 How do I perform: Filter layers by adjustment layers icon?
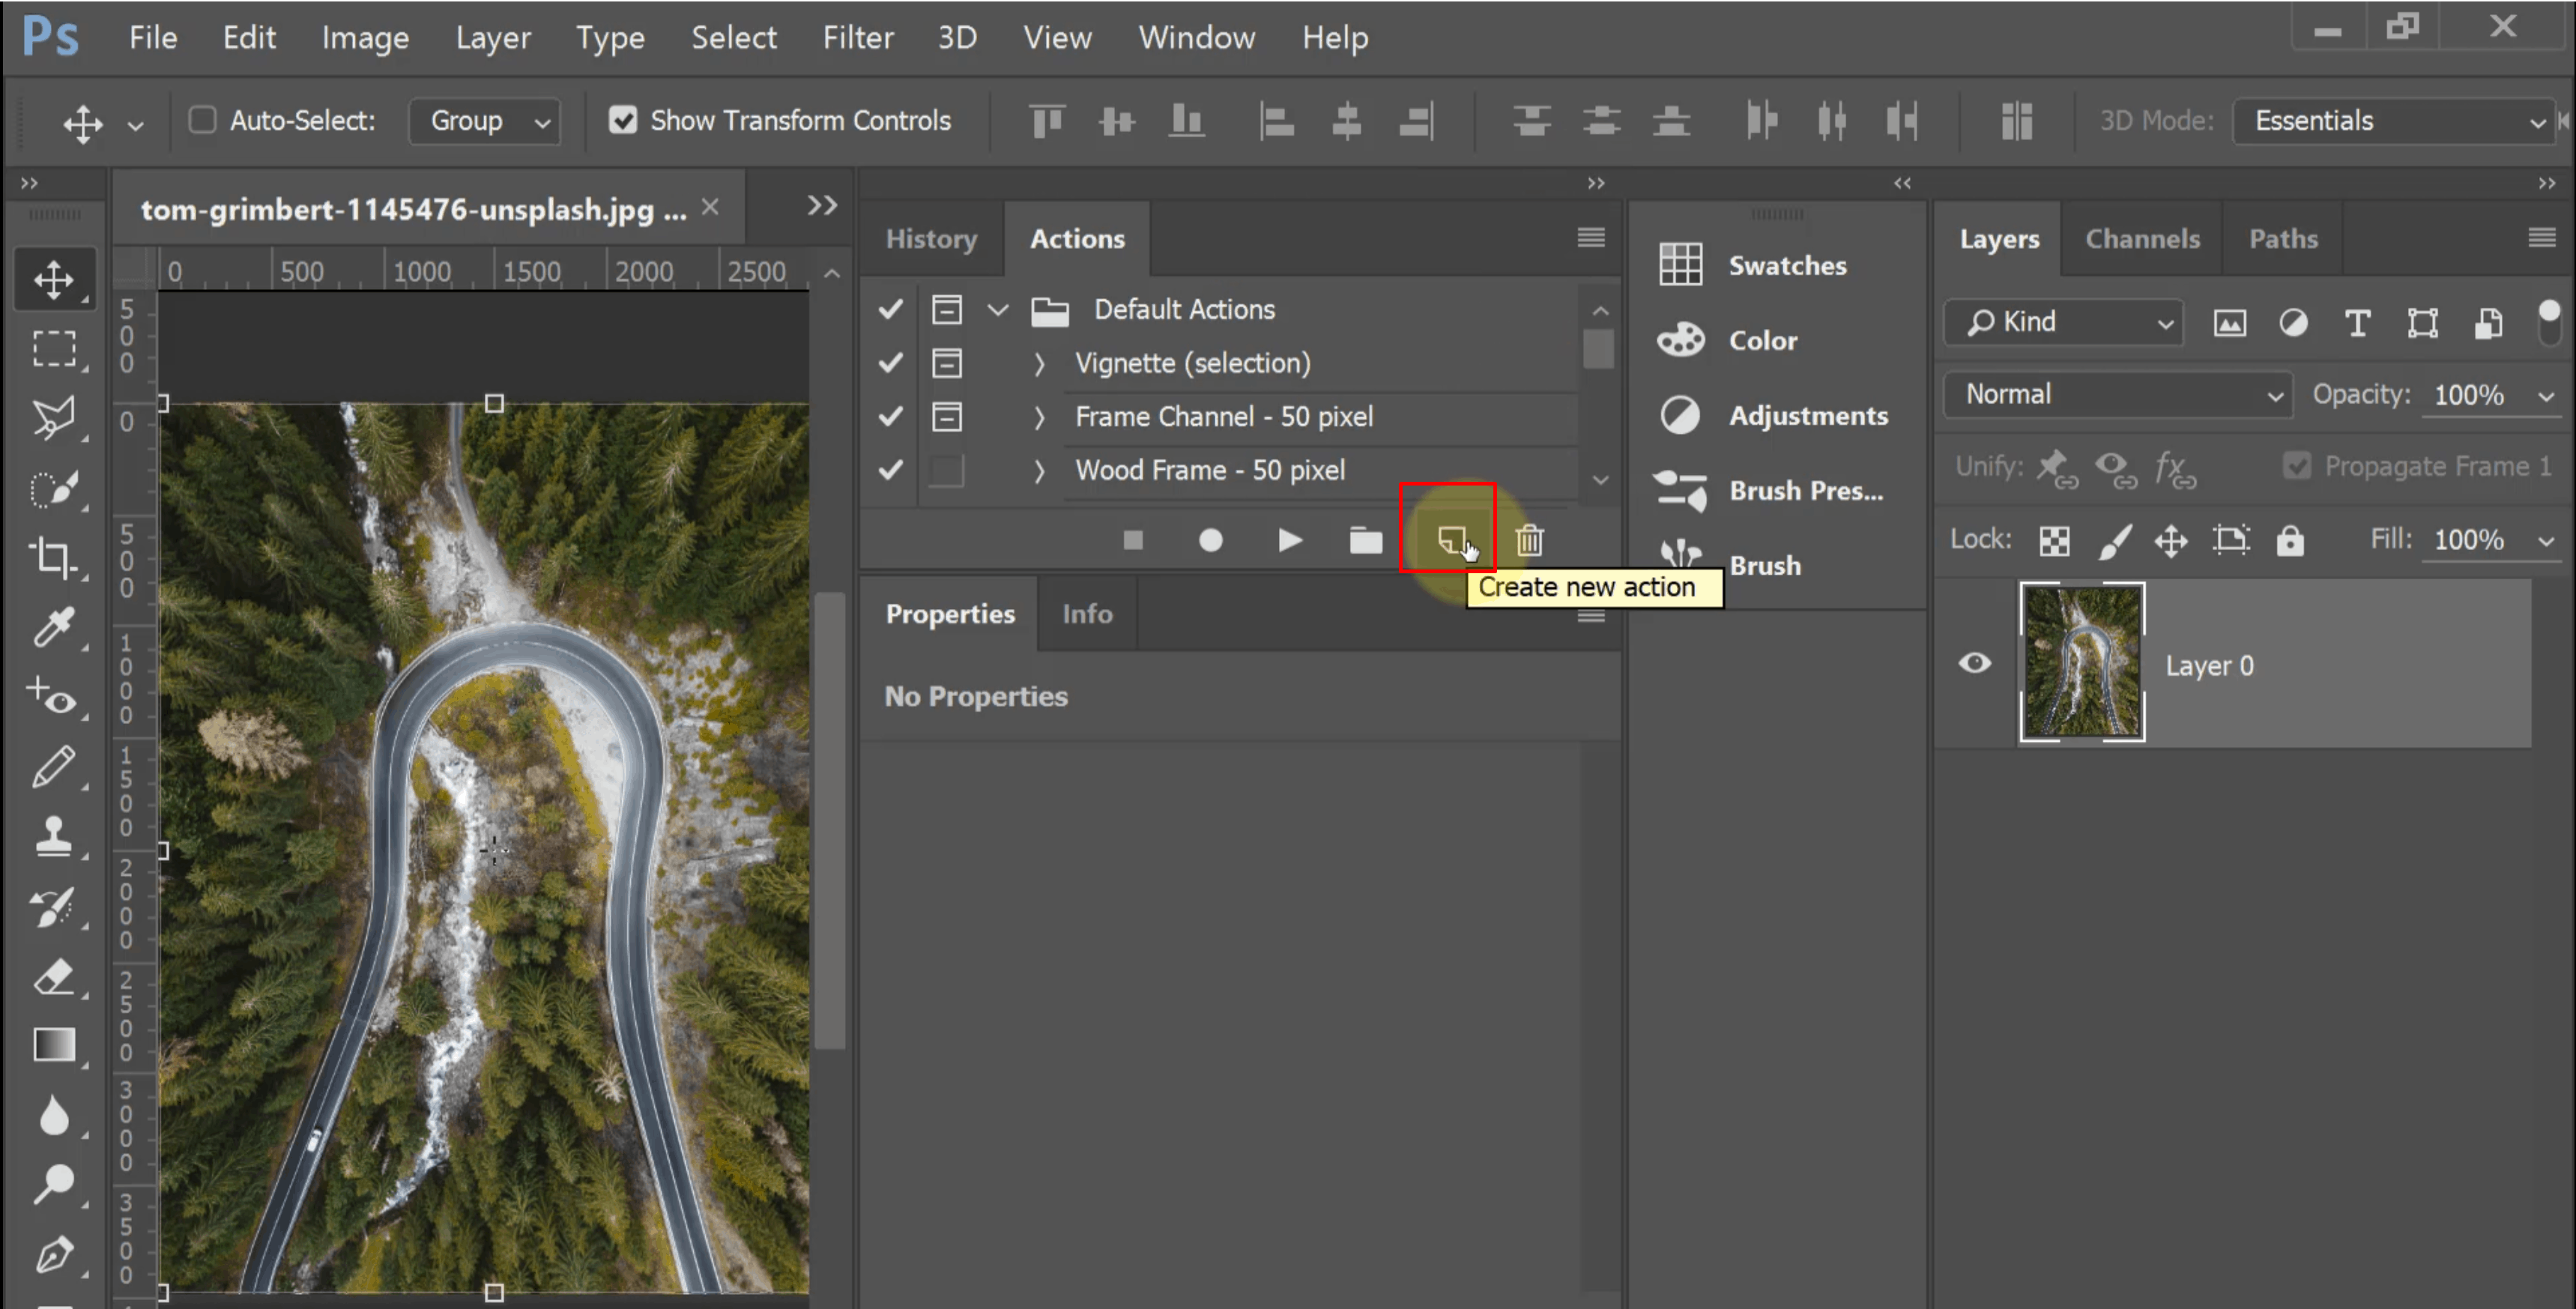[x=2293, y=323]
